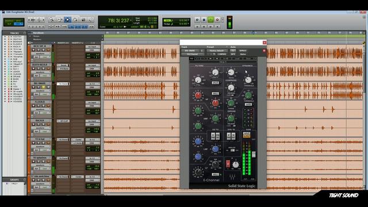This screenshot has width=368, height=207.
Task: Click the SAFE button in plugin header
Action: tap(233, 54)
